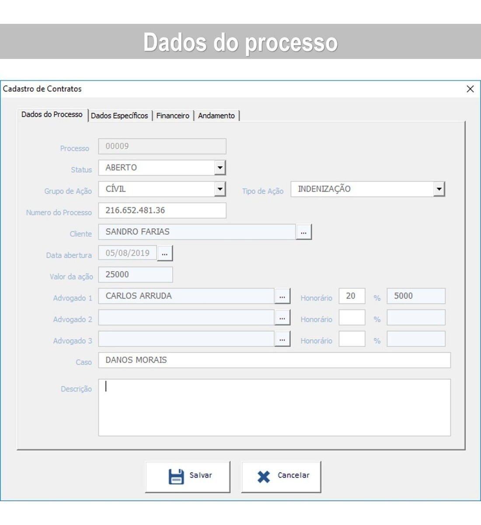Click Advogado 1 Honorário percent field

coord(352,296)
